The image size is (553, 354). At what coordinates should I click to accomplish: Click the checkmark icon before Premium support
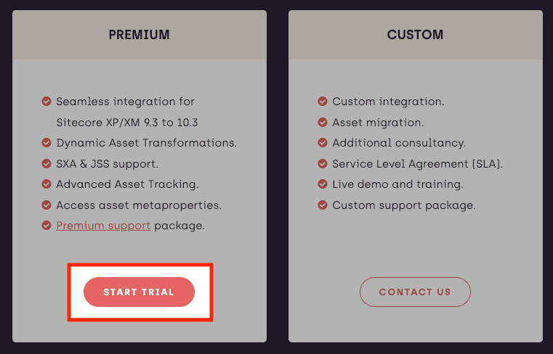(x=47, y=226)
